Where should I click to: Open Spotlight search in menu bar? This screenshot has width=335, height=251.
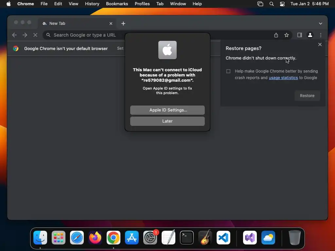(271, 4)
